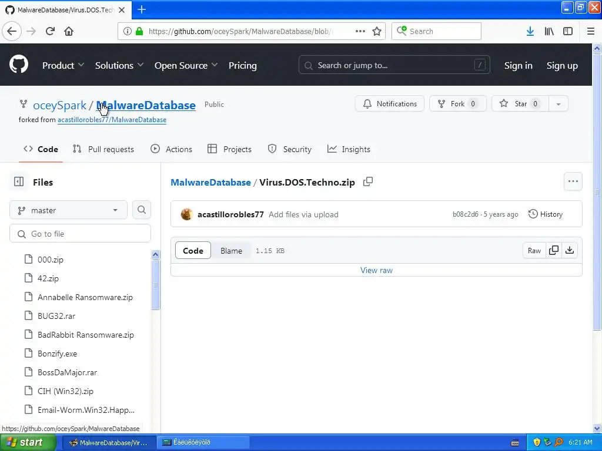Click the security shield tray icon
Image resolution: width=602 pixels, height=451 pixels.
537,442
